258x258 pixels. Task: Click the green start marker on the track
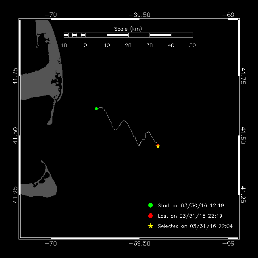96,108
